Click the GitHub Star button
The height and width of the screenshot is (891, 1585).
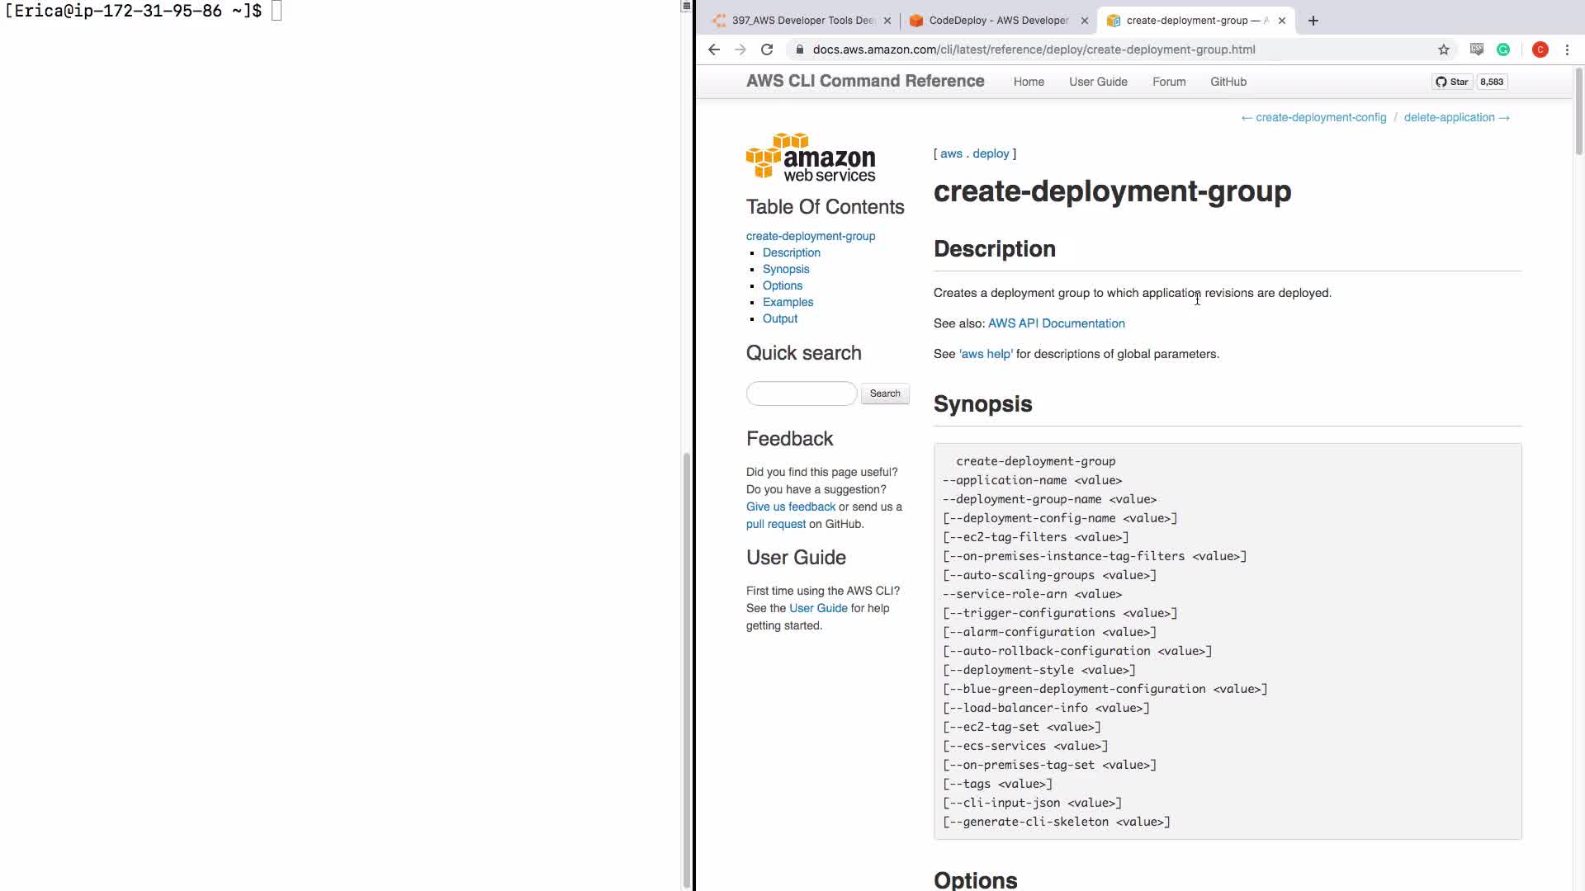click(x=1452, y=82)
